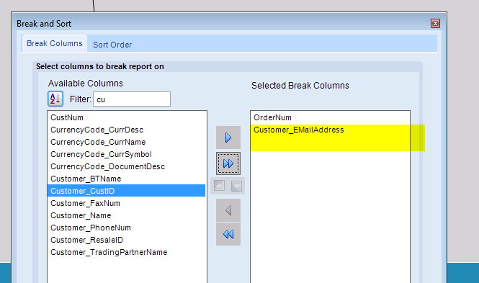Remove selected break column with left arrow
This screenshot has height=283, width=479.
228,210
